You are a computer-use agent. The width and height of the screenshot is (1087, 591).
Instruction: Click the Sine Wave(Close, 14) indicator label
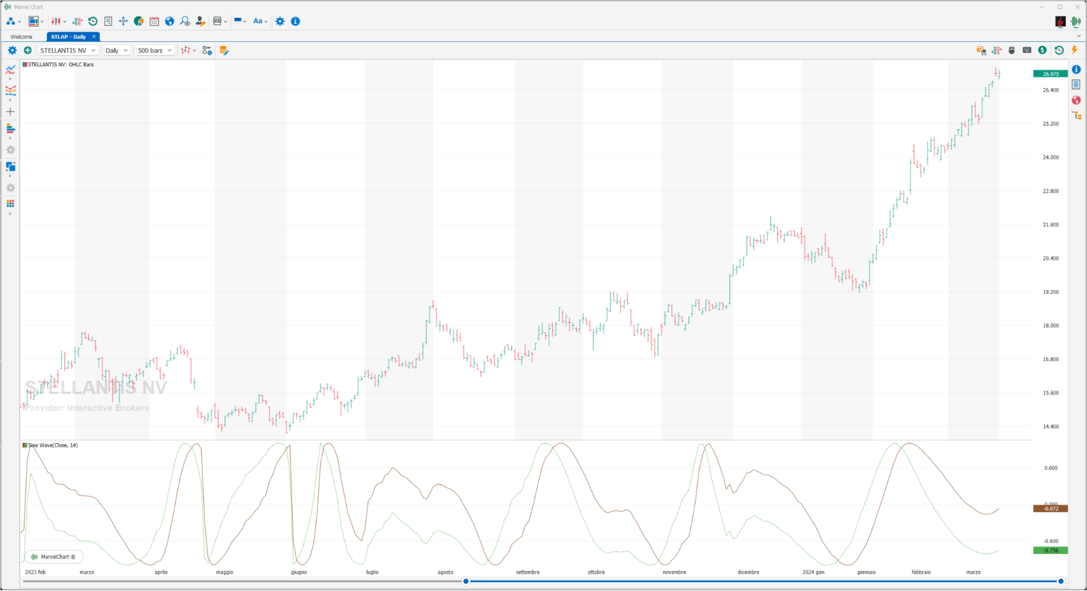50,445
